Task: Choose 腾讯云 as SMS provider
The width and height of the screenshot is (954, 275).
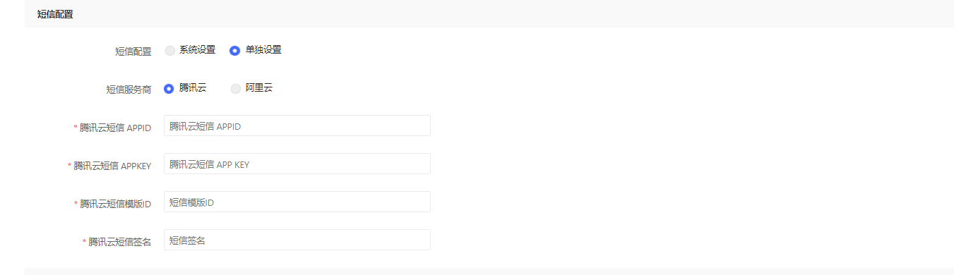Action: point(169,89)
